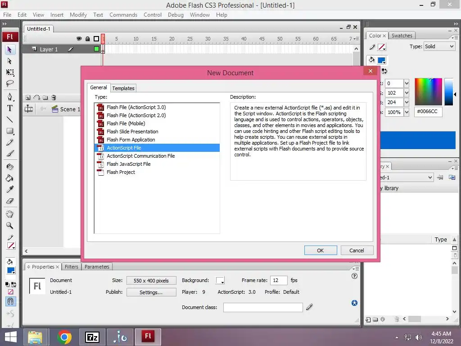Switch to the Swatches tab

tap(402, 36)
